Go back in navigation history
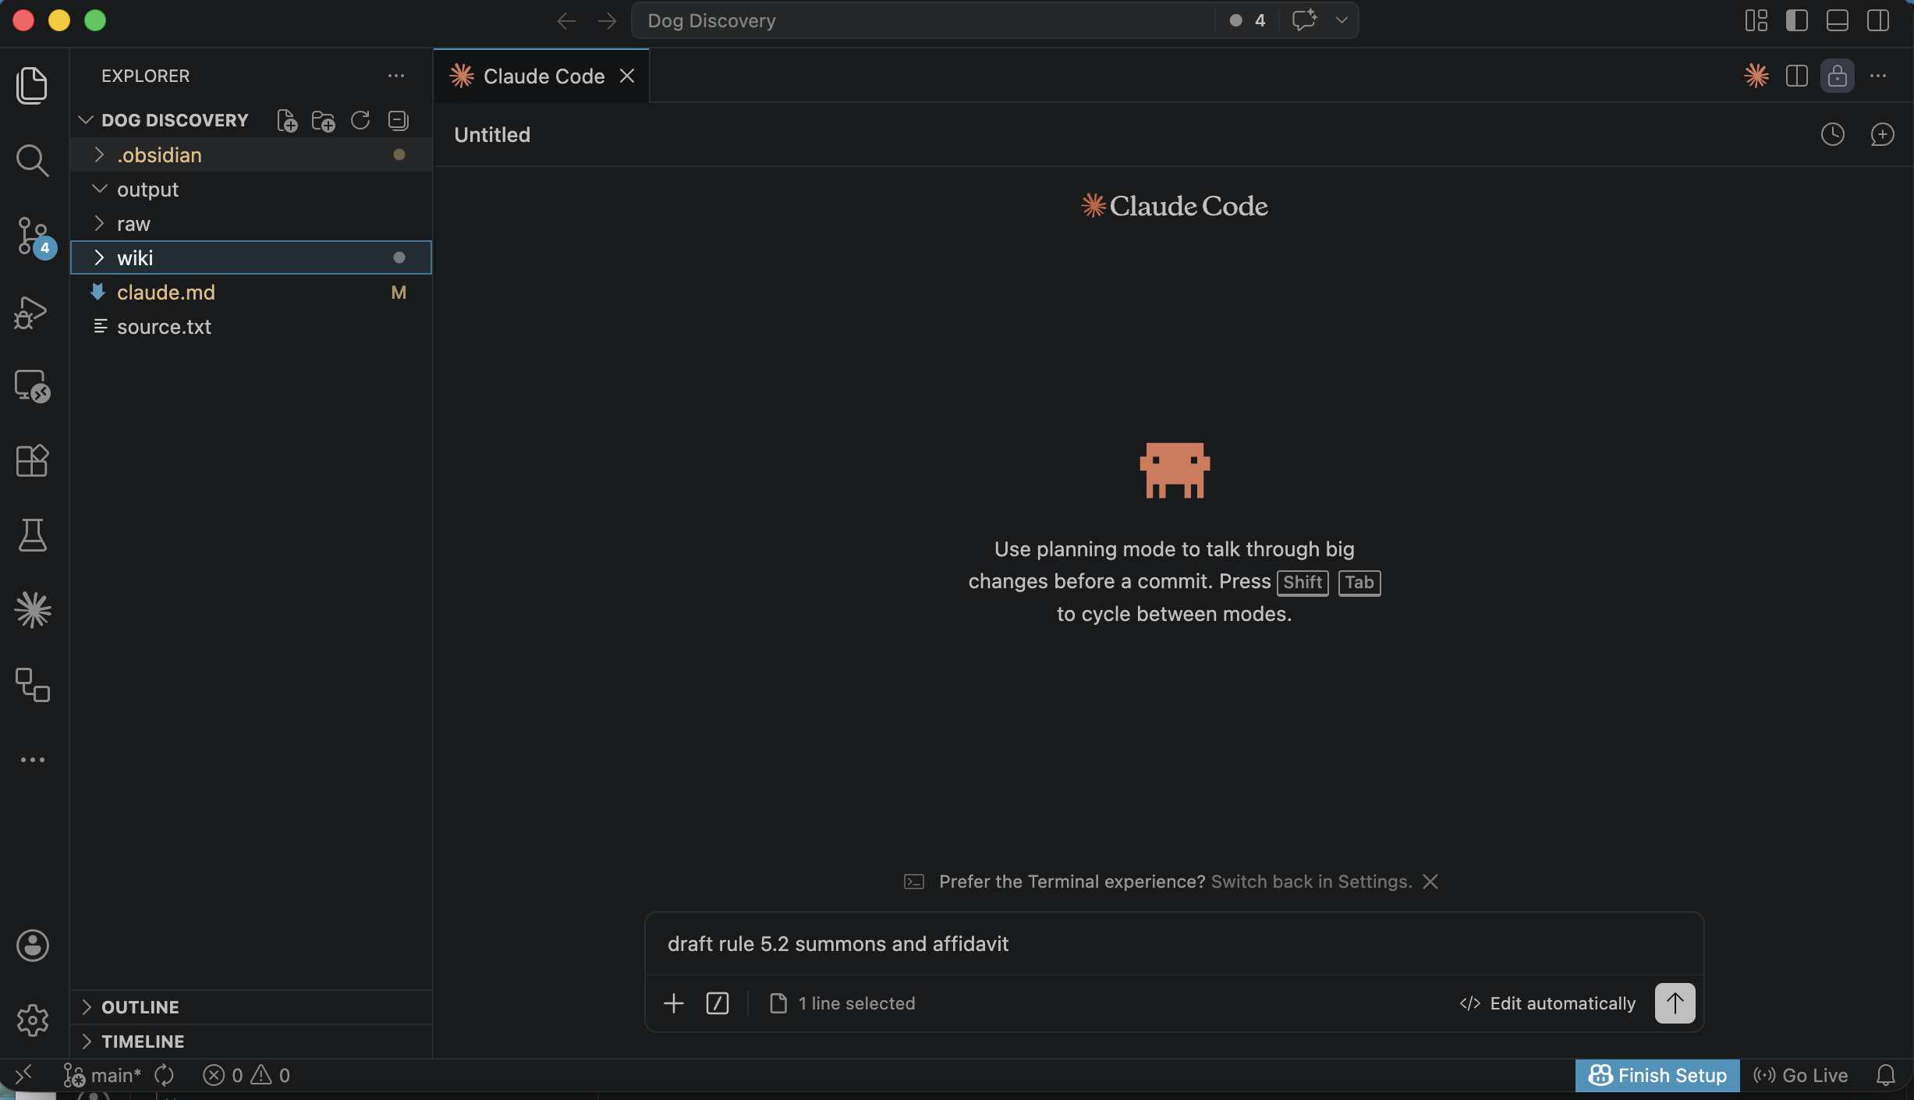1914x1100 pixels. pos(566,21)
